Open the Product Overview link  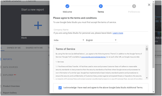pos(11,86)
